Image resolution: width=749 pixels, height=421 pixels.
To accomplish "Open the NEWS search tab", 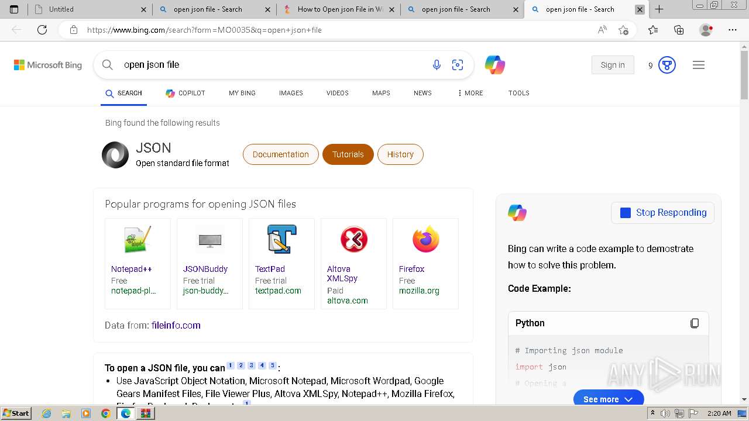I will coord(422,93).
